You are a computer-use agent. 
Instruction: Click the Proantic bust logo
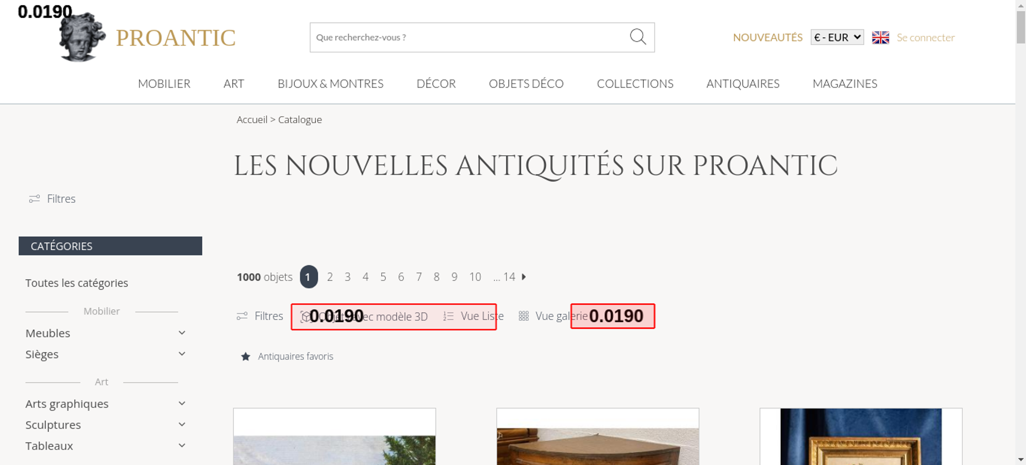81,37
